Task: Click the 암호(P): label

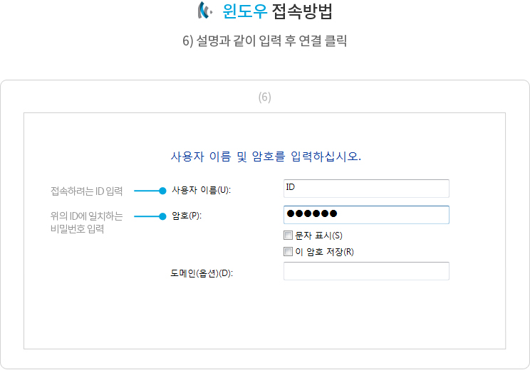Action: pyautogui.click(x=187, y=216)
